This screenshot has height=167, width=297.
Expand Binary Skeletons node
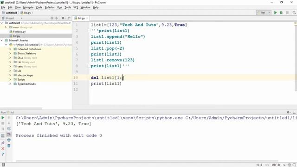coord(10,53)
